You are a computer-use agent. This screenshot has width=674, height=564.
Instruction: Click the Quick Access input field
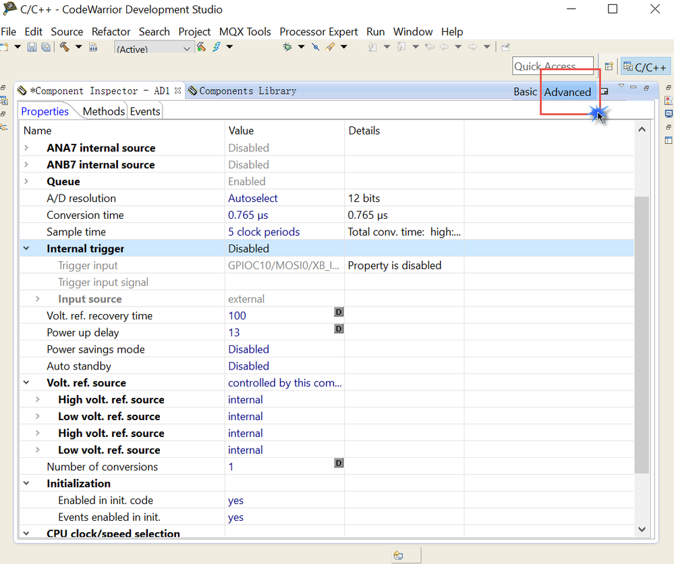[x=553, y=66]
